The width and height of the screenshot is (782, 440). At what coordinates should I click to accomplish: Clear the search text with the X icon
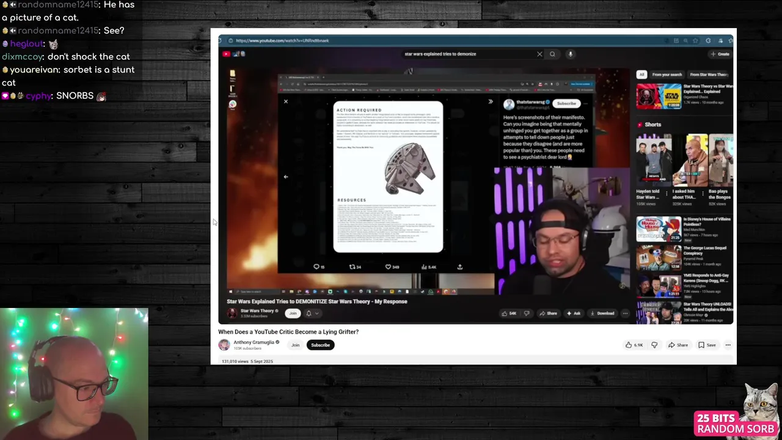pos(539,54)
